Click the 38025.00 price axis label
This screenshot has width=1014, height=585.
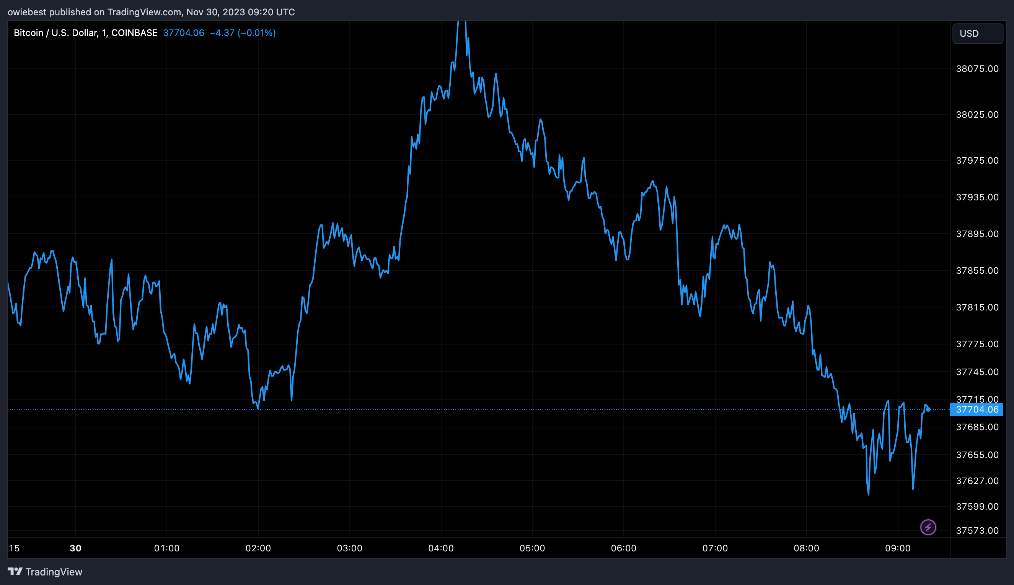click(977, 114)
